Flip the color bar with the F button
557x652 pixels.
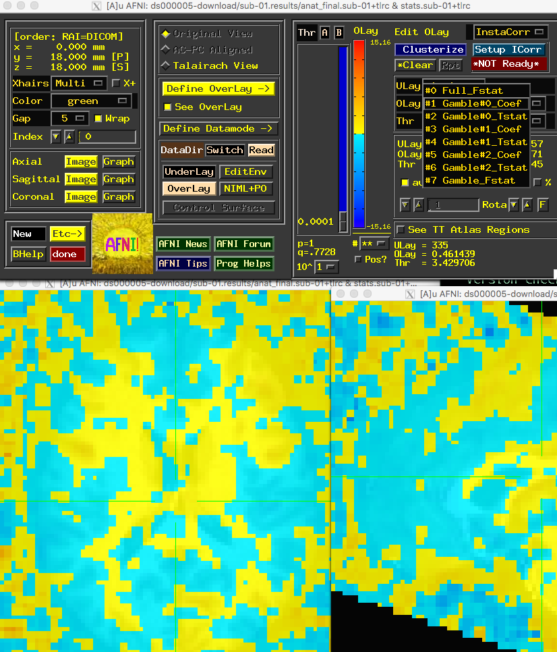click(x=542, y=205)
